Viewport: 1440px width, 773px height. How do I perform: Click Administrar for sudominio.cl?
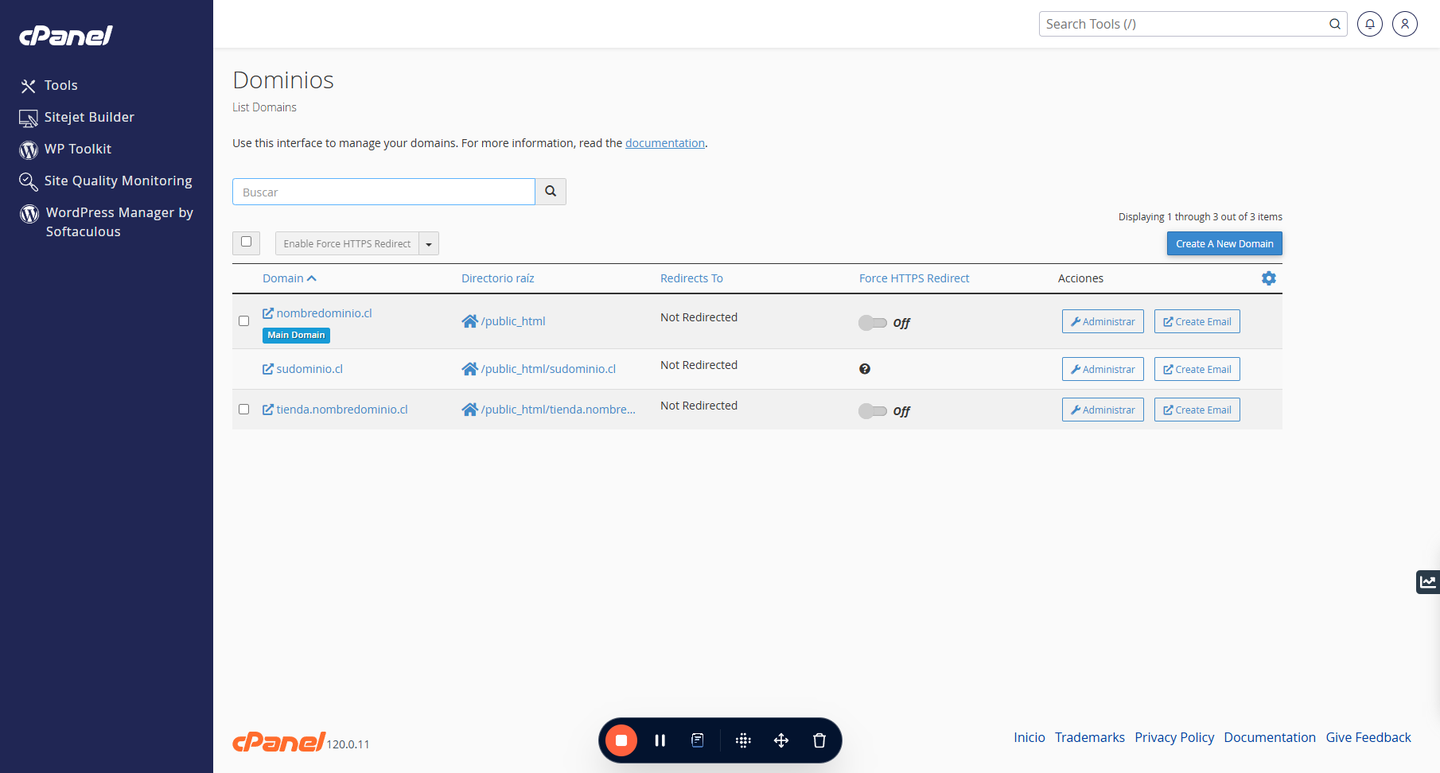tap(1103, 369)
